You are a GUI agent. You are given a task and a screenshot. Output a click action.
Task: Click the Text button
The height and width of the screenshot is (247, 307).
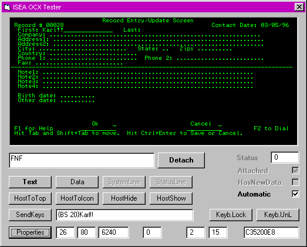point(30,182)
